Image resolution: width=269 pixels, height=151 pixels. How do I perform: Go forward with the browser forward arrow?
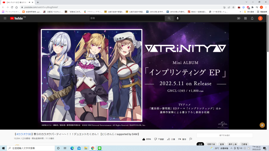pos(8,7)
